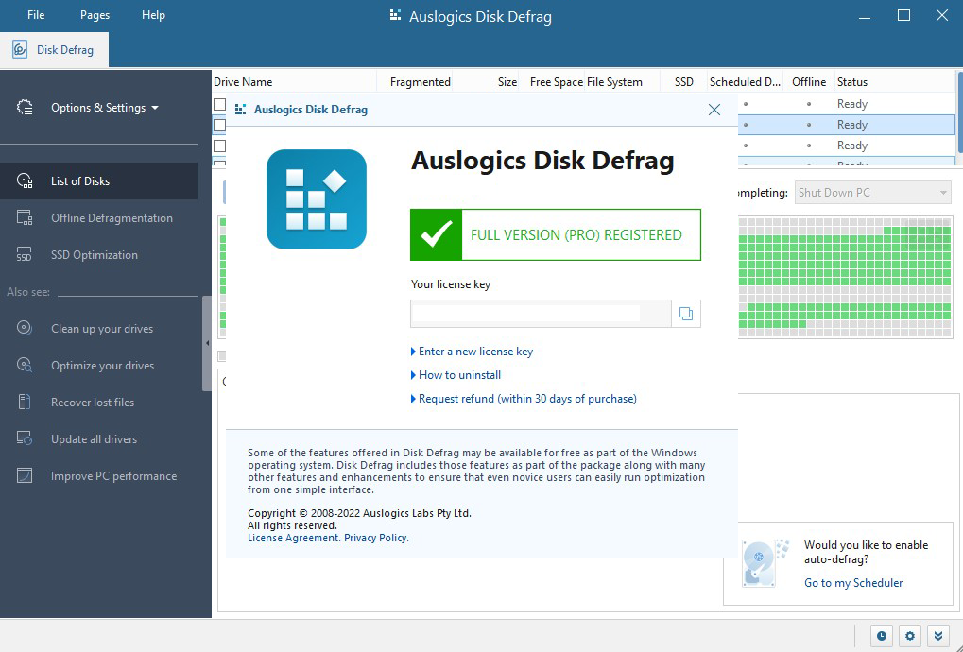
Task: Close the Auslogics Disk Defrag about dialog
Action: coord(714,110)
